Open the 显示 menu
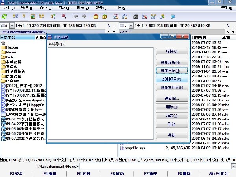Screen dimensions: 236x177 83,8
